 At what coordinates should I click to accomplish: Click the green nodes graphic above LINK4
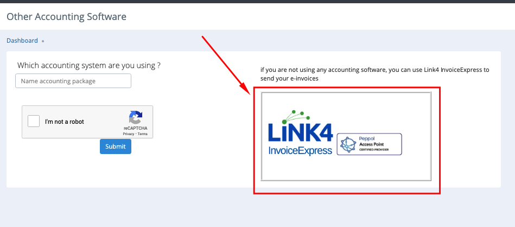[296, 117]
